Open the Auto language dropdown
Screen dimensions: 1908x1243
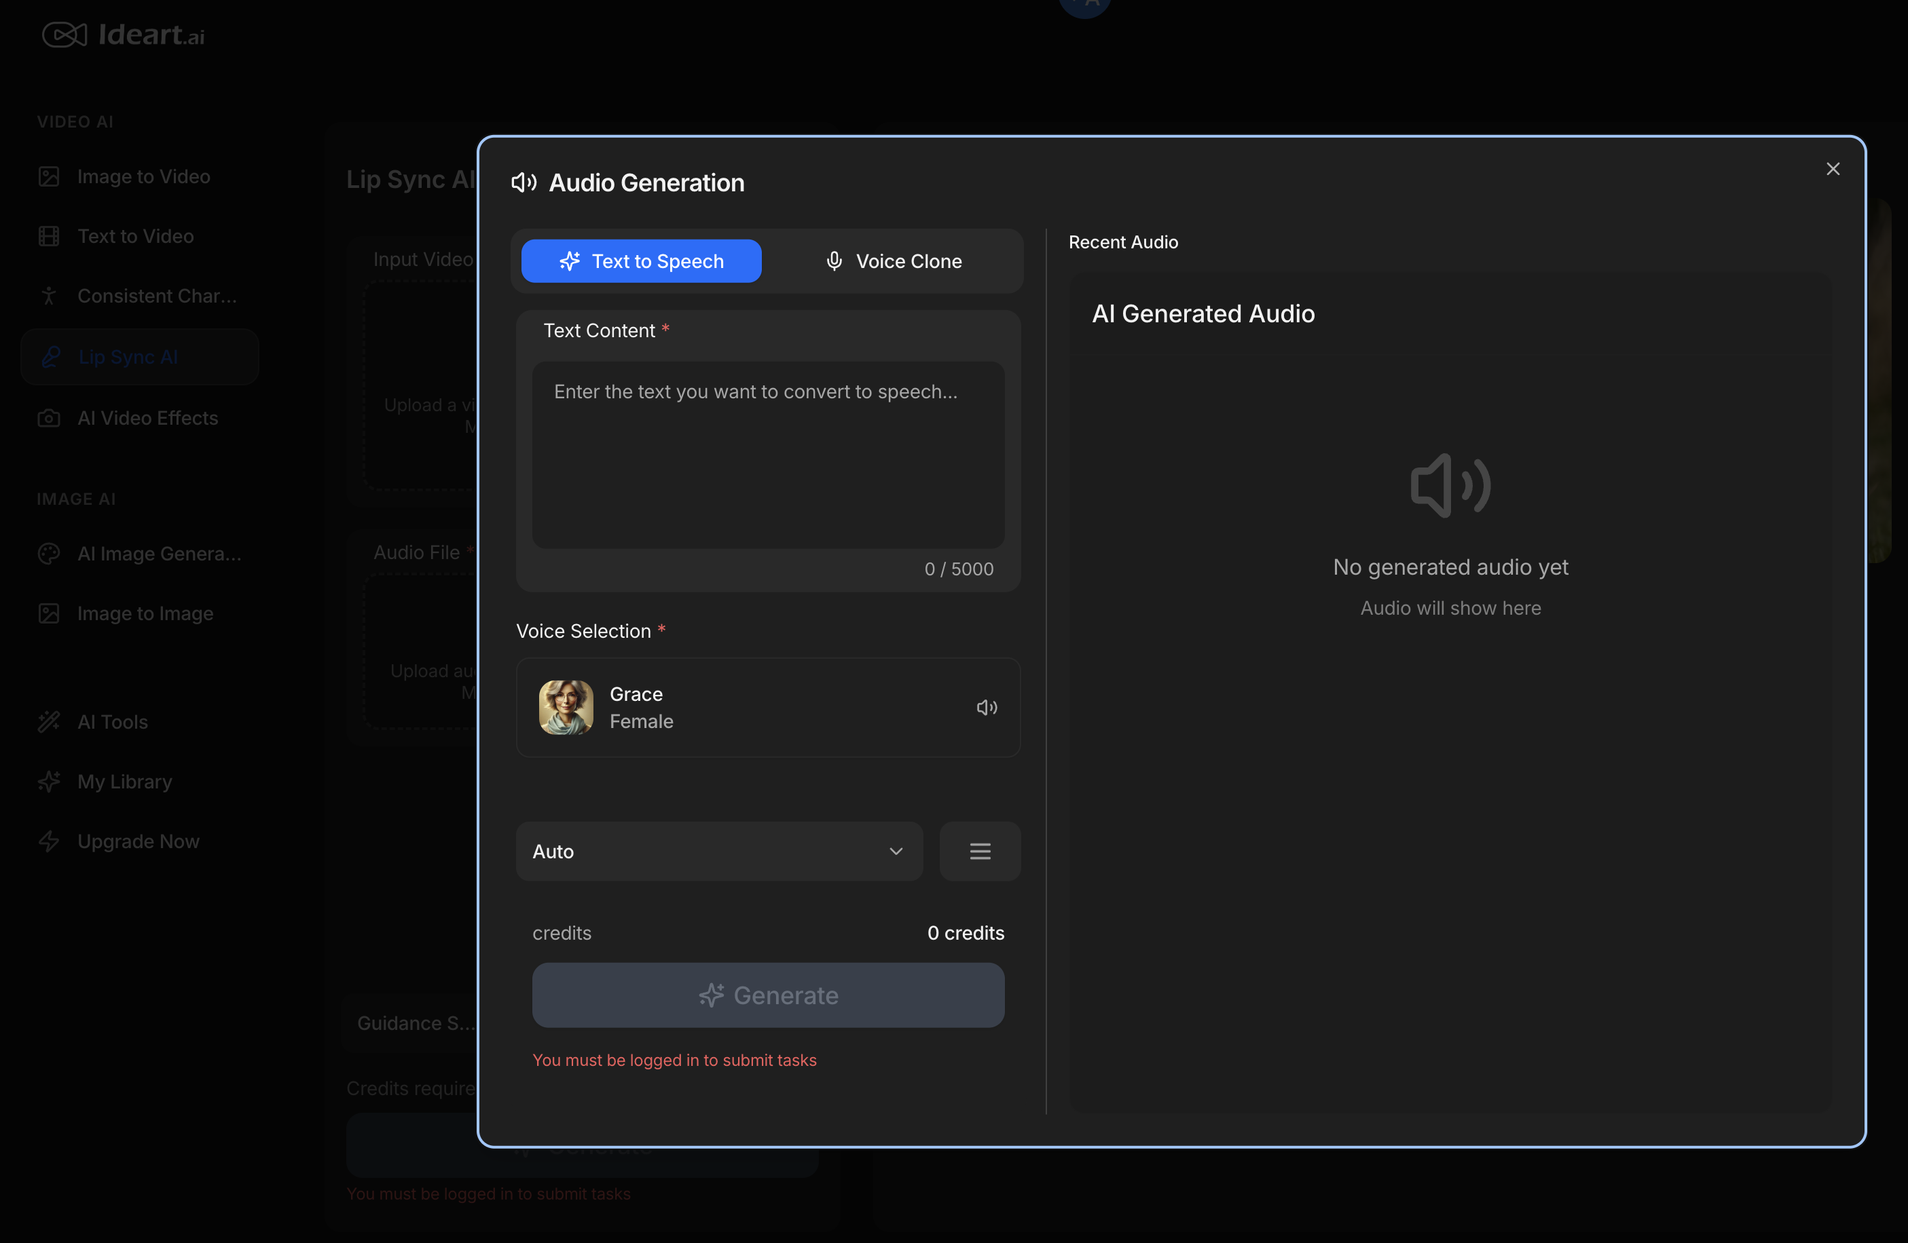(719, 852)
